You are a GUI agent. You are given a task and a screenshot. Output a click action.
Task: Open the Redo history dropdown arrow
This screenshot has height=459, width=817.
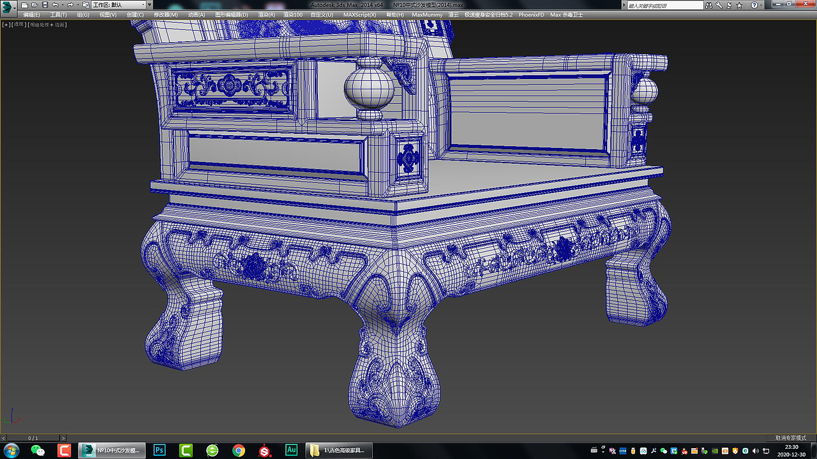[x=78, y=5]
